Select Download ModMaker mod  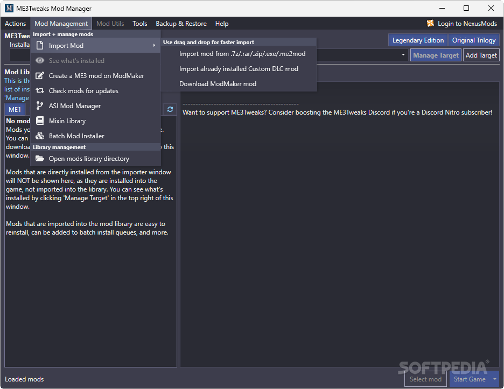239,84
